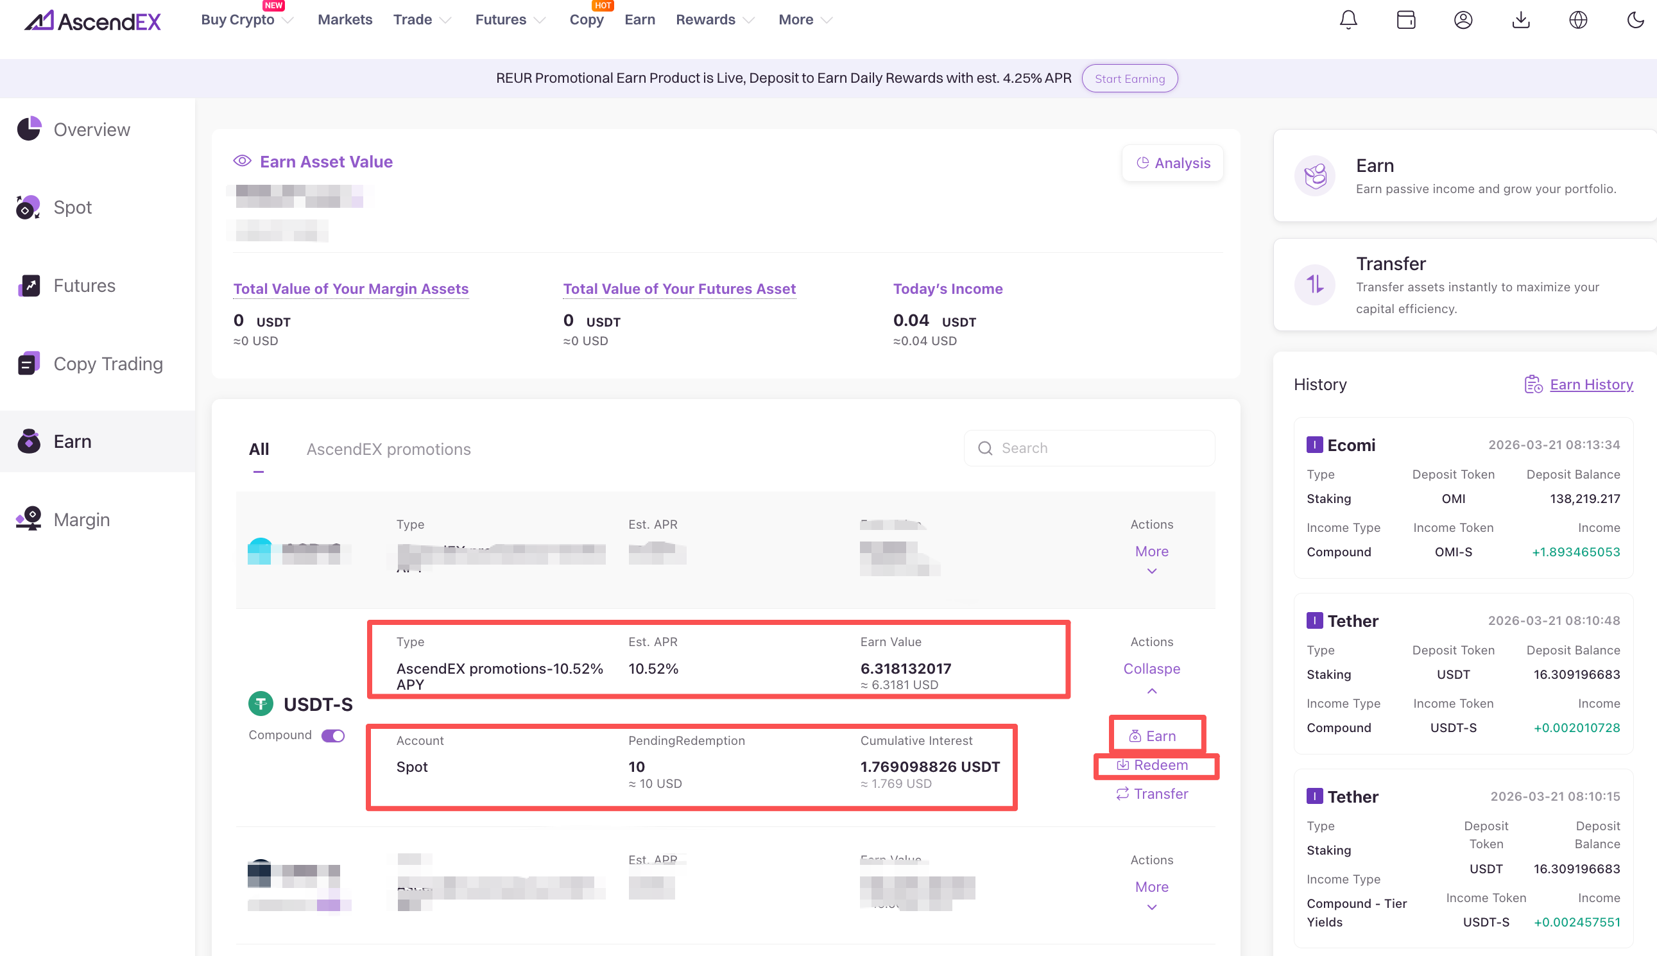The image size is (1657, 956).
Task: Open Copy Trading in the sidebar
Action: pos(107,364)
